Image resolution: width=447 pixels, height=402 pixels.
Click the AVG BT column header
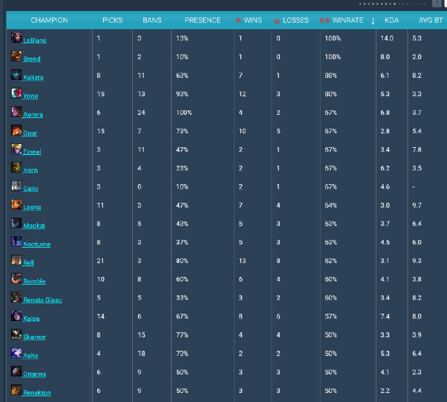430,20
